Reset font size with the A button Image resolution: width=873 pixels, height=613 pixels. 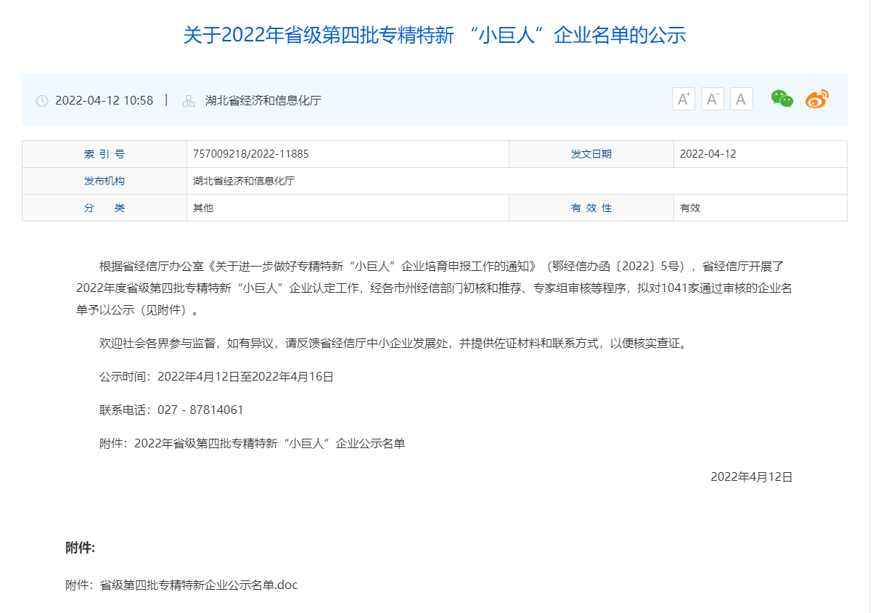(741, 100)
